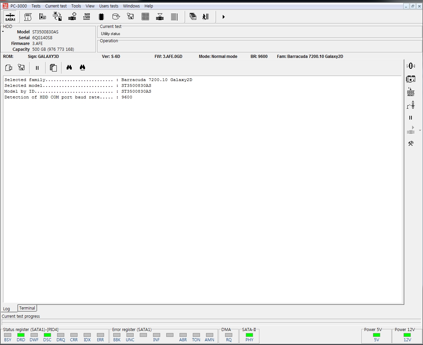Click the hourglass-over-heads toolbar icon
Viewport: 423px width, 345px height.
pyautogui.click(x=160, y=17)
